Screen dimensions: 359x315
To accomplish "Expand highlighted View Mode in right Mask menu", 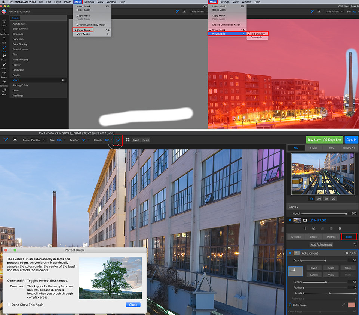I will tap(227, 34).
